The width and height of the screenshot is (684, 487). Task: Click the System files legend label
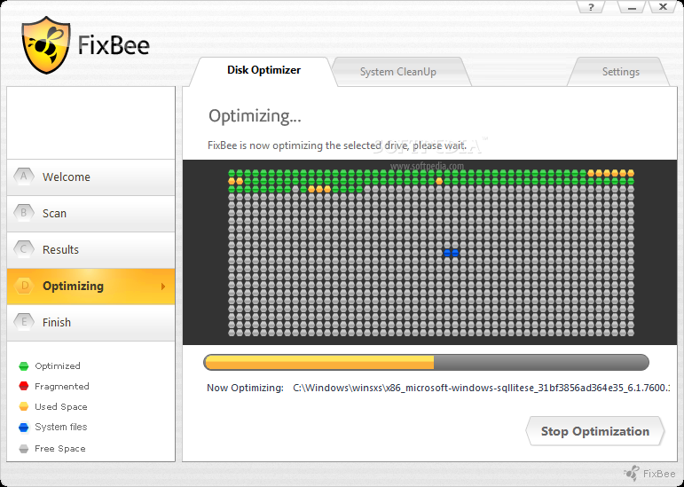pos(61,427)
